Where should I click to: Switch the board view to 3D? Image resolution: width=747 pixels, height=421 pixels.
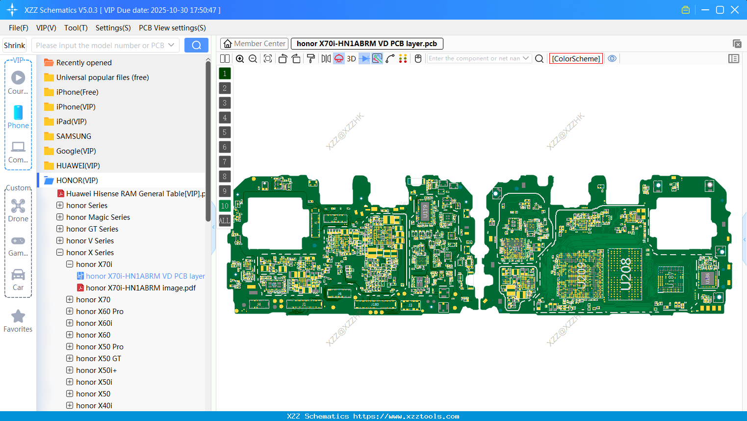click(x=351, y=58)
